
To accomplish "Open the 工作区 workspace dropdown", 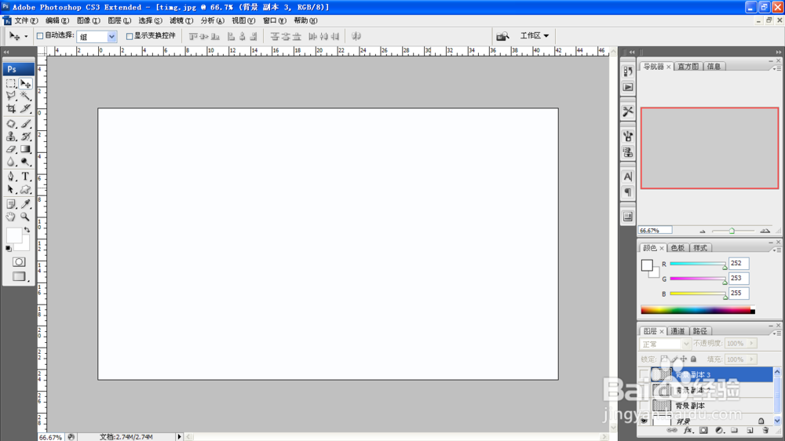I will pyautogui.click(x=535, y=36).
